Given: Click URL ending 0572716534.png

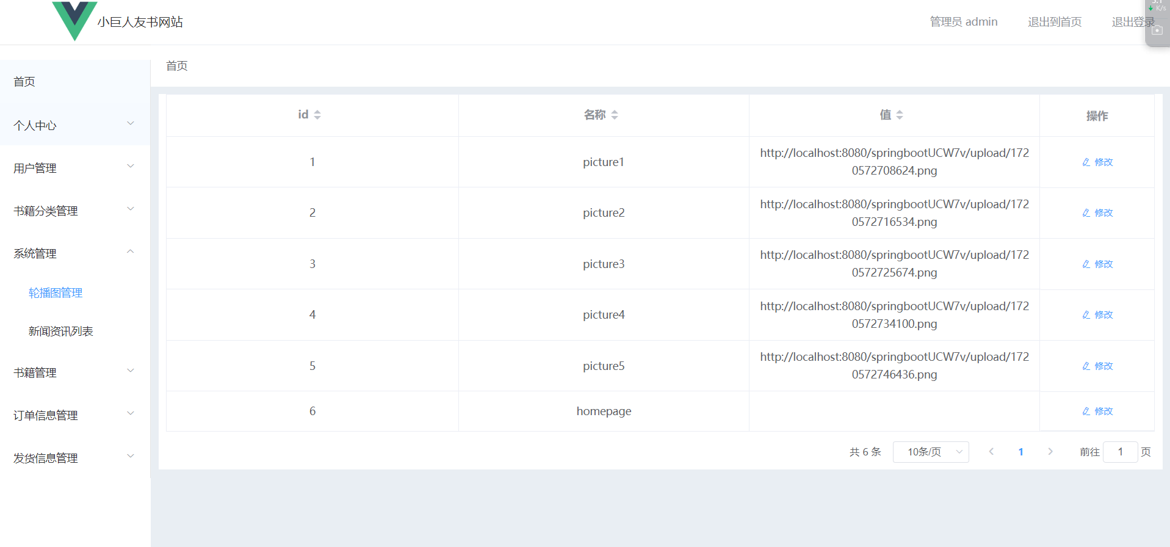Looking at the screenshot, I should click(894, 213).
